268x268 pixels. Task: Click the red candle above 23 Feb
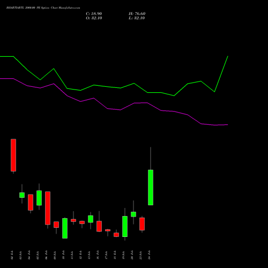[x=142, y=224]
